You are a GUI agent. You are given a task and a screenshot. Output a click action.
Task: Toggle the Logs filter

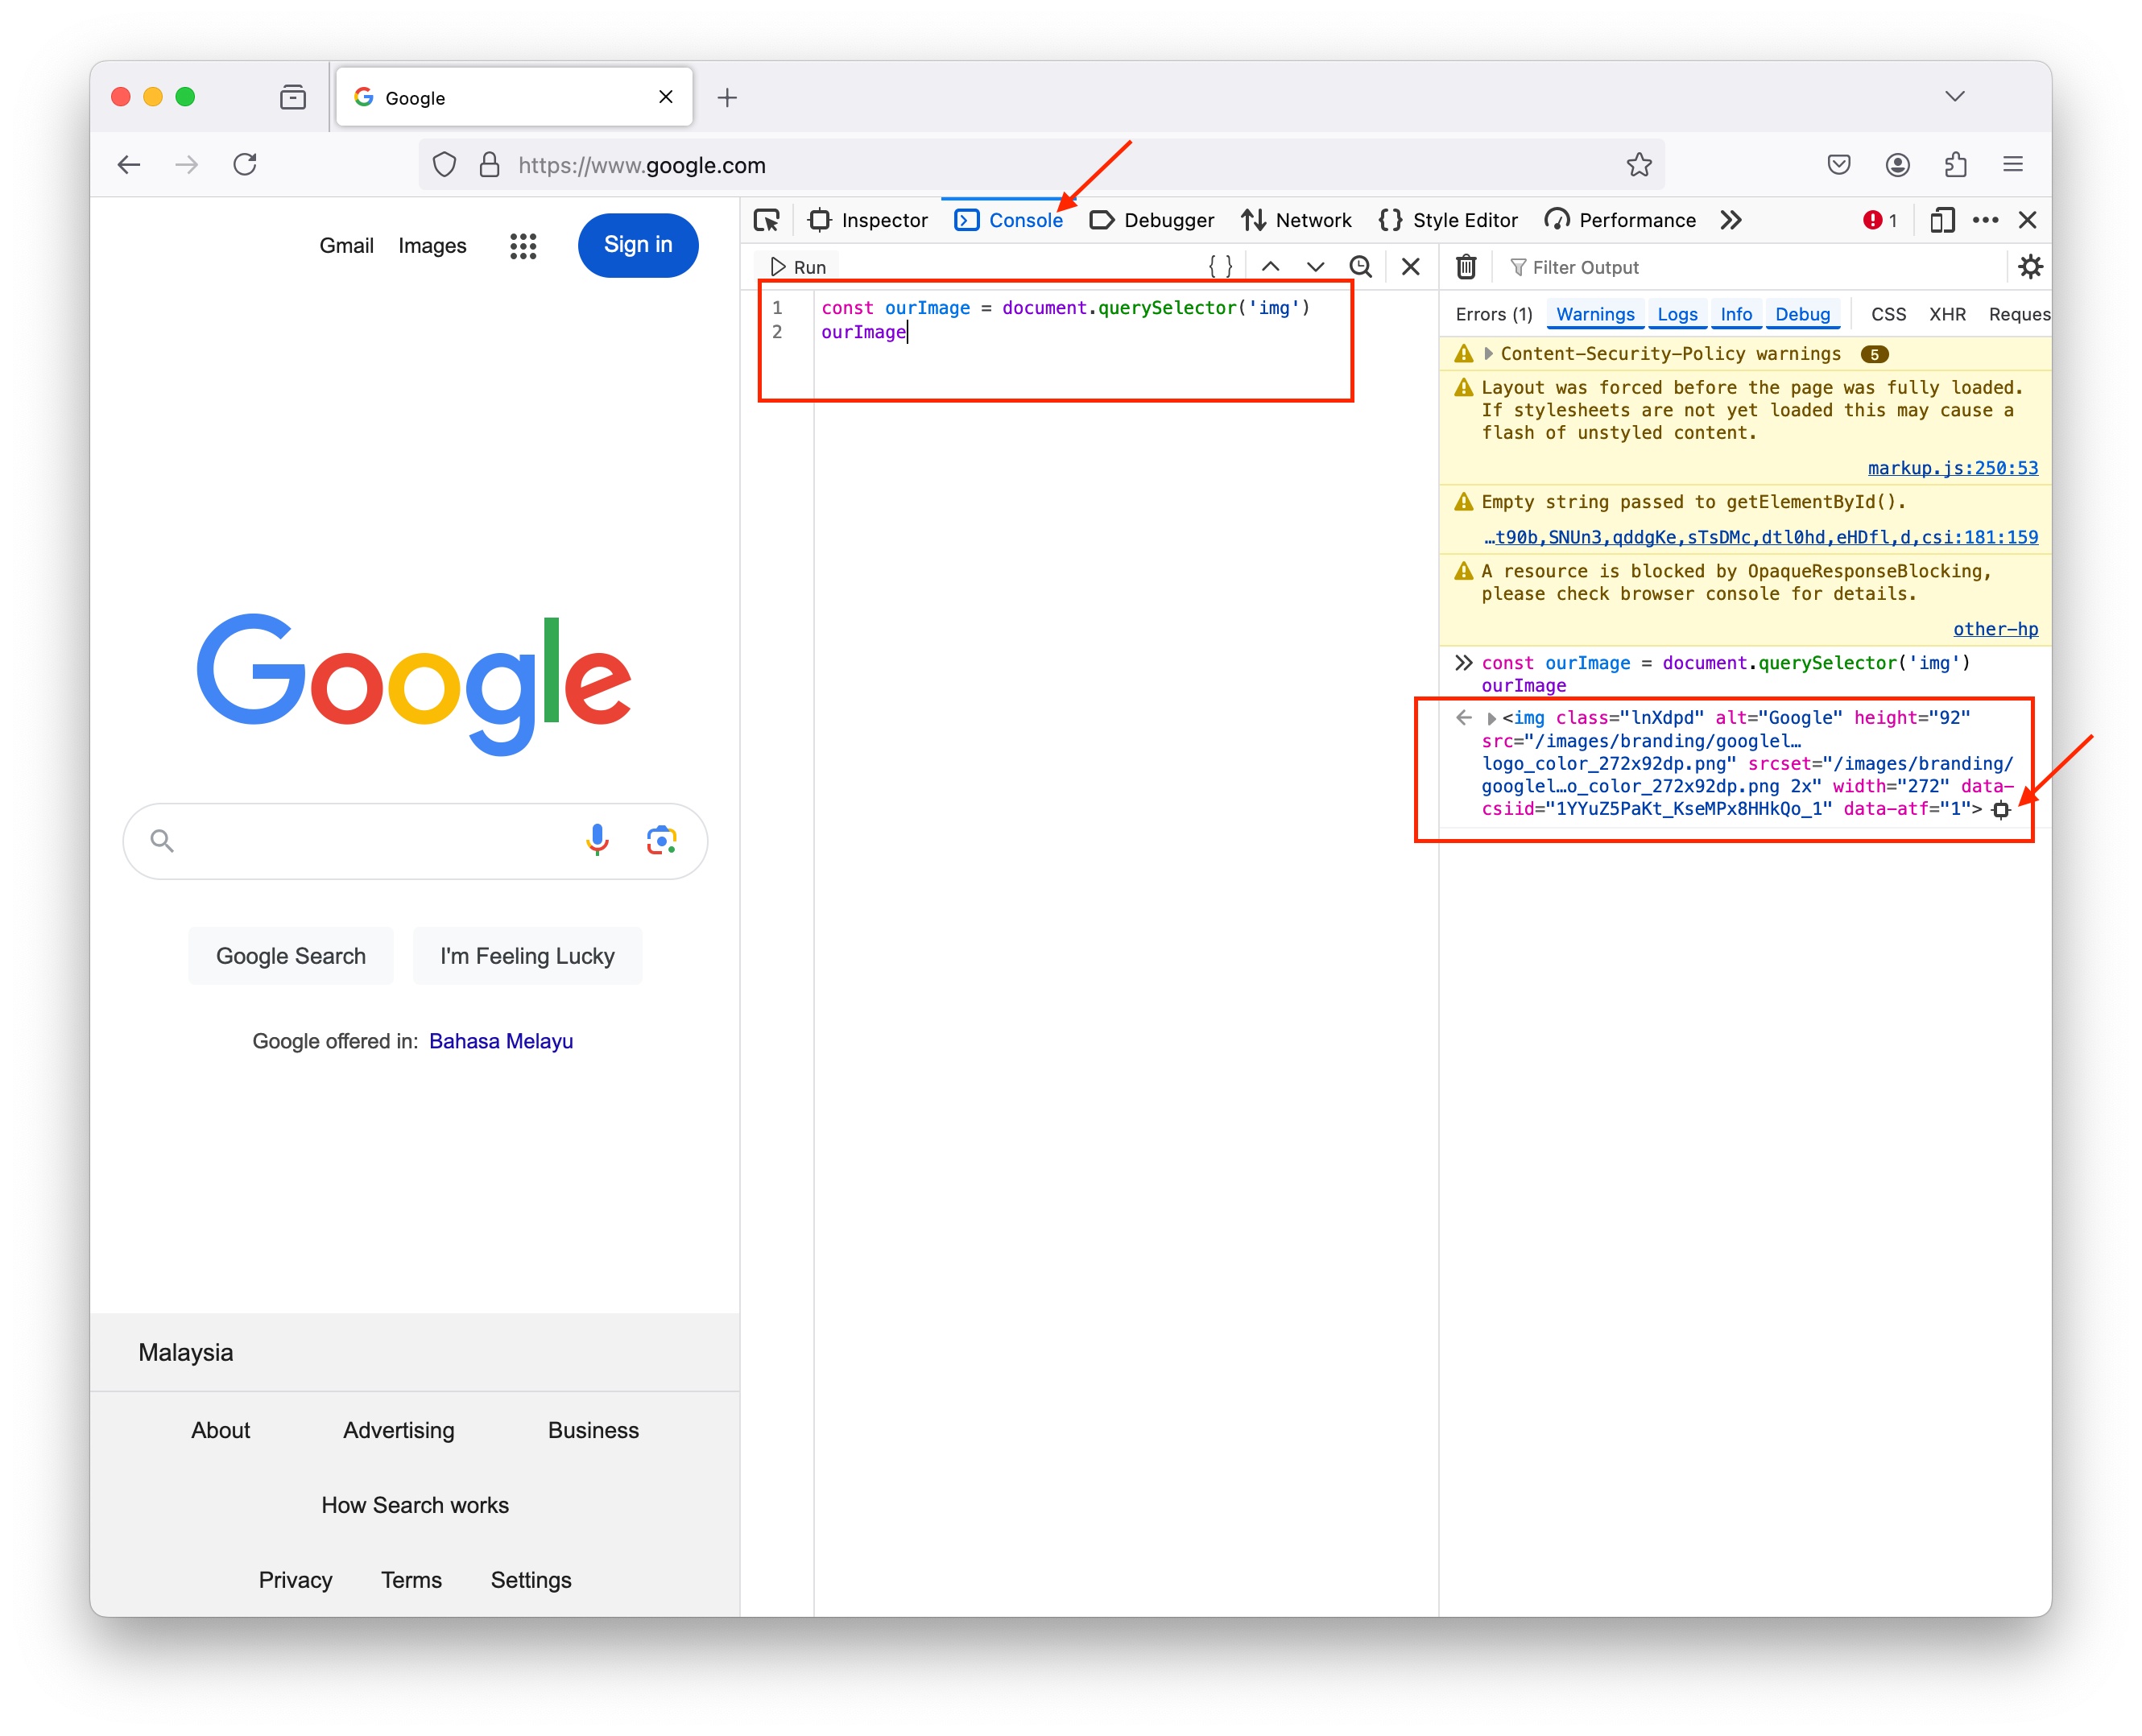(1677, 314)
